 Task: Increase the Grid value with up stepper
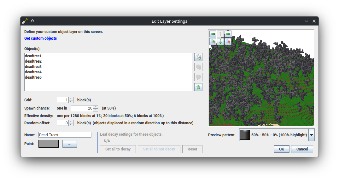pyautogui.click(x=71, y=99)
